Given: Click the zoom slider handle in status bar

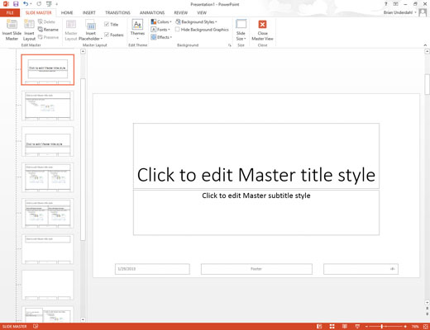Looking at the screenshot, I should point(382,327).
